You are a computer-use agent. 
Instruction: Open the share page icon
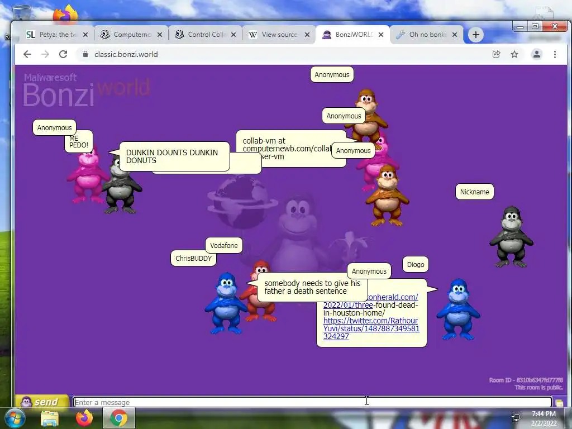[496, 54]
